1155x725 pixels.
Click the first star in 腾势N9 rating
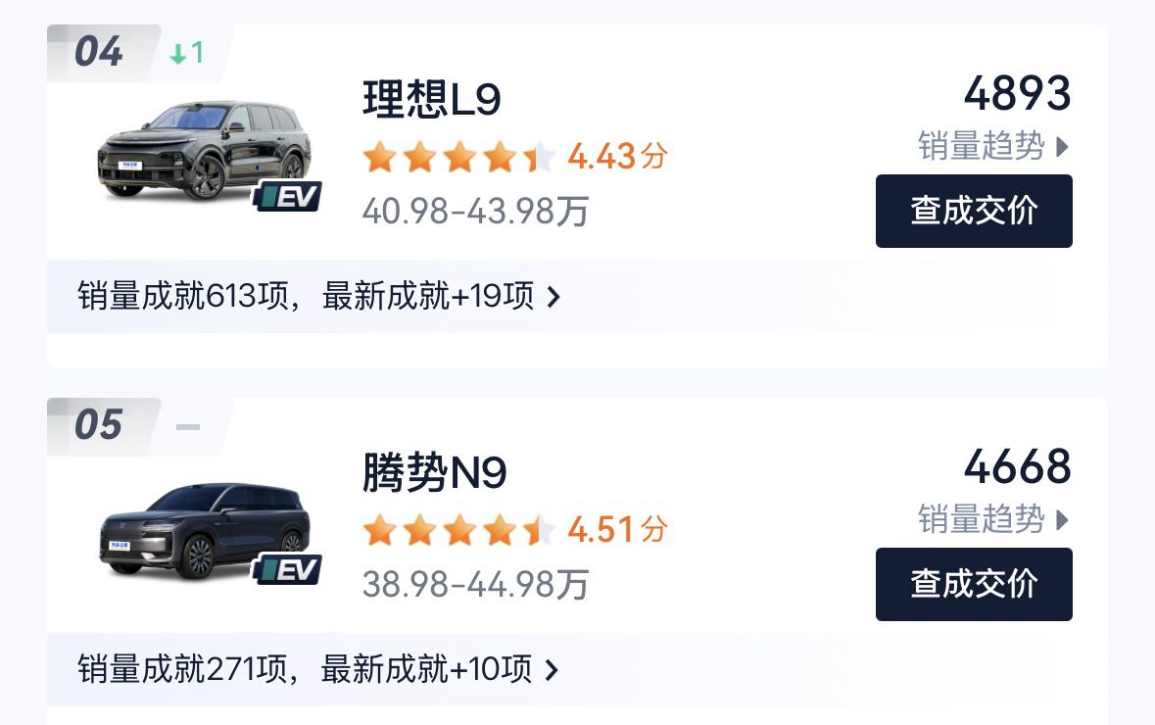coord(379,530)
